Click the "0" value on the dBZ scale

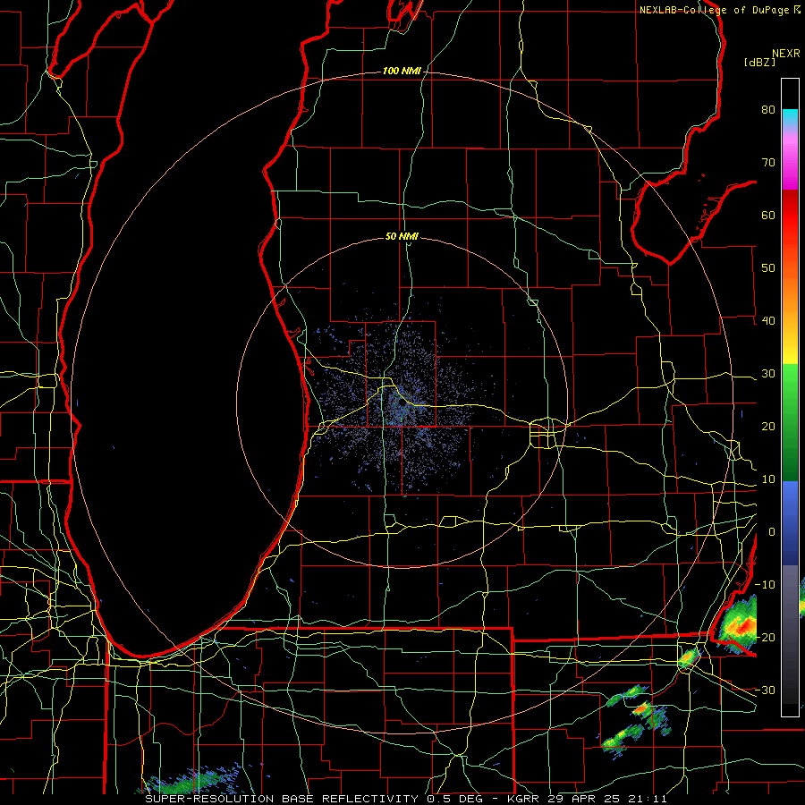pyautogui.click(x=772, y=532)
